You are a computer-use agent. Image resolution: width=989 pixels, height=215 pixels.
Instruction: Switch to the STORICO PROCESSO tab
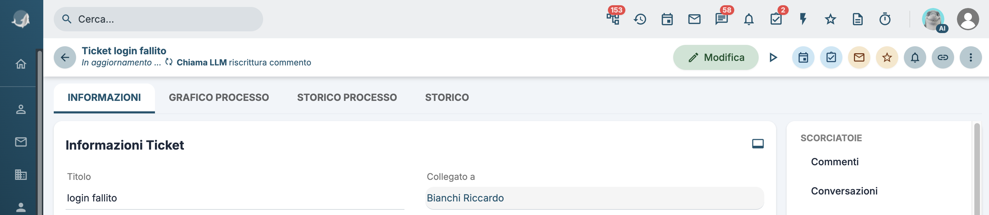[x=347, y=97]
